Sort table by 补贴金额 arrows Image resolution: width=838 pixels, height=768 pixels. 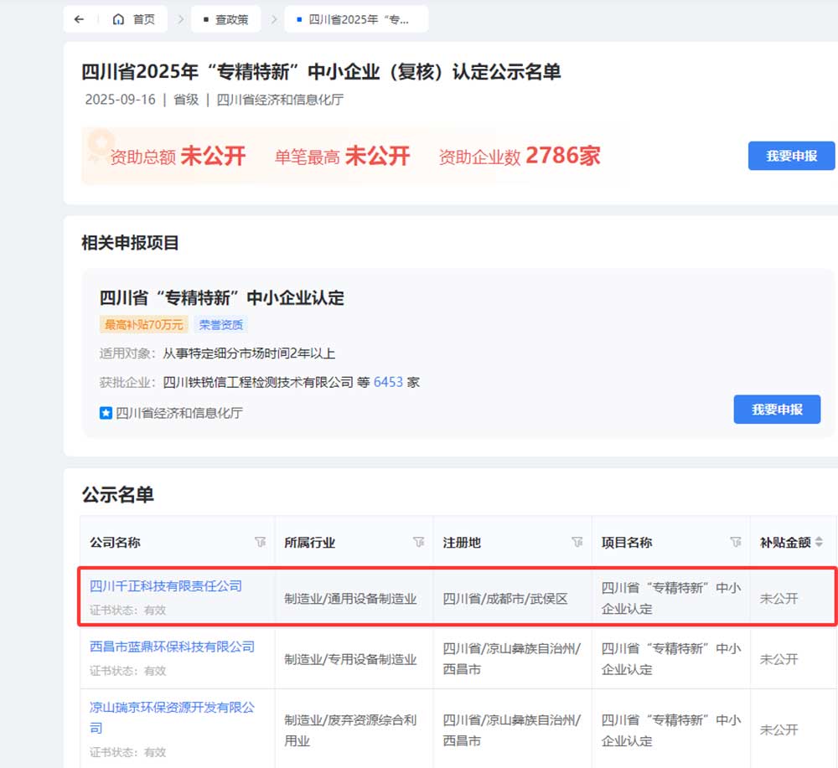(819, 542)
